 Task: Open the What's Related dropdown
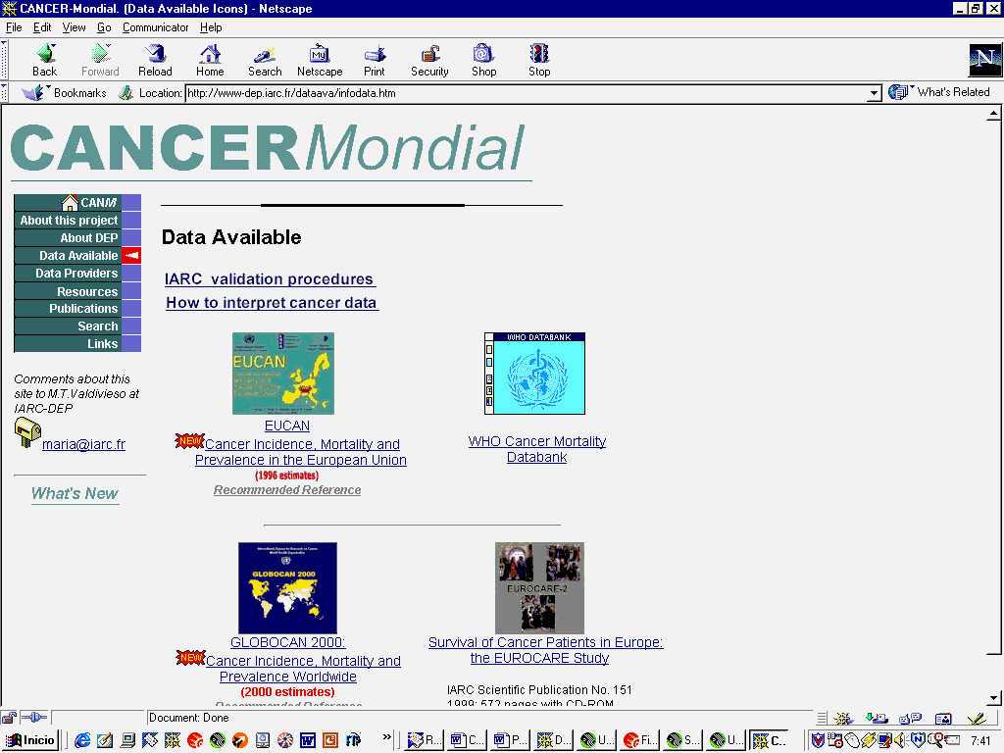click(940, 92)
